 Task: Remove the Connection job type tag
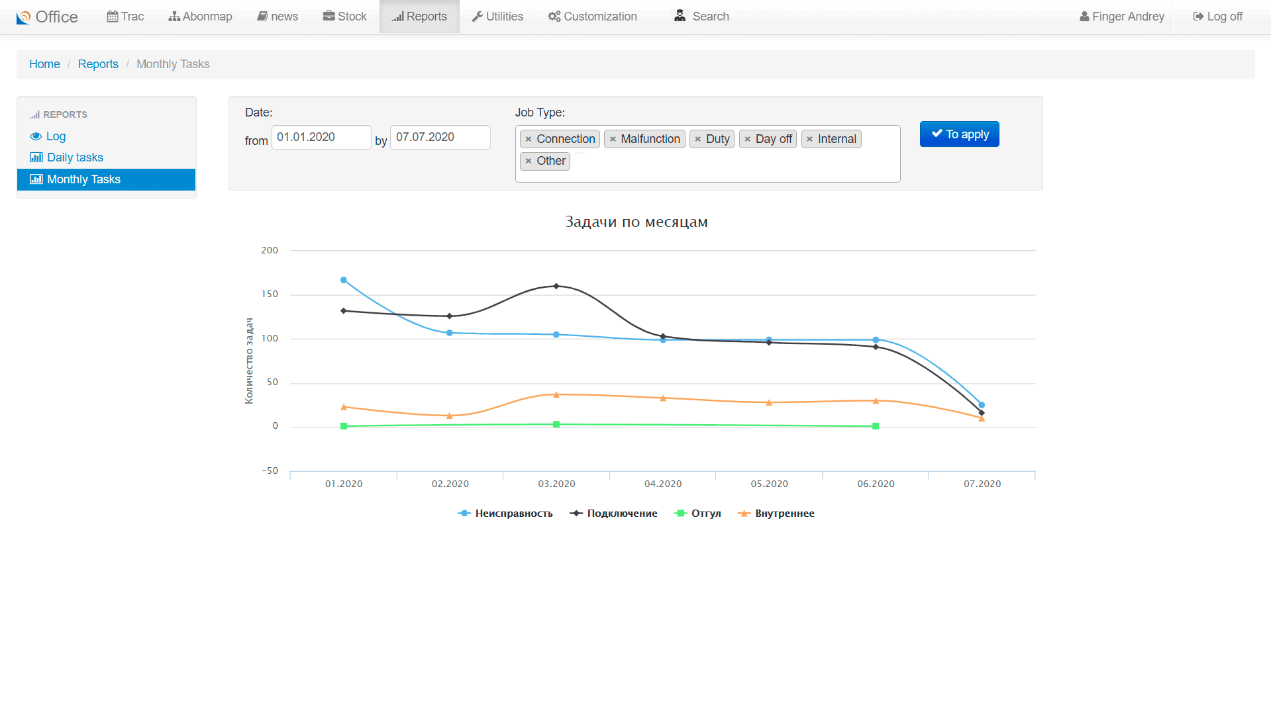528,139
